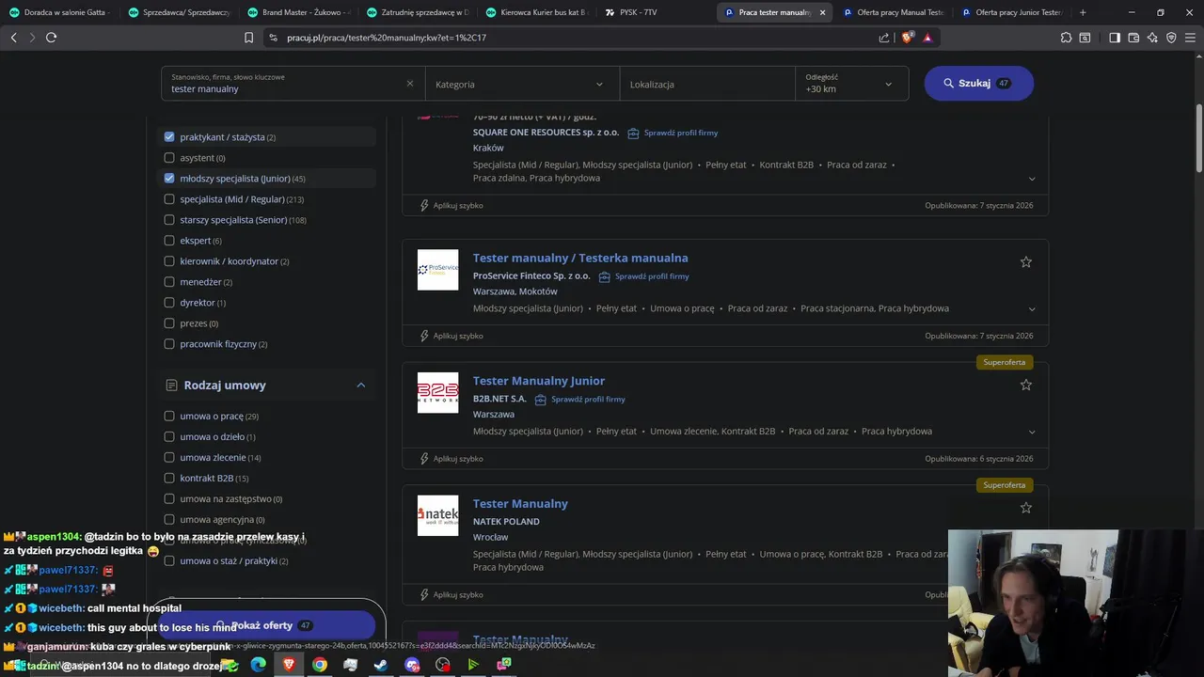Open Discord from the taskbar
This screenshot has height=677, width=1204.
pyautogui.click(x=412, y=665)
